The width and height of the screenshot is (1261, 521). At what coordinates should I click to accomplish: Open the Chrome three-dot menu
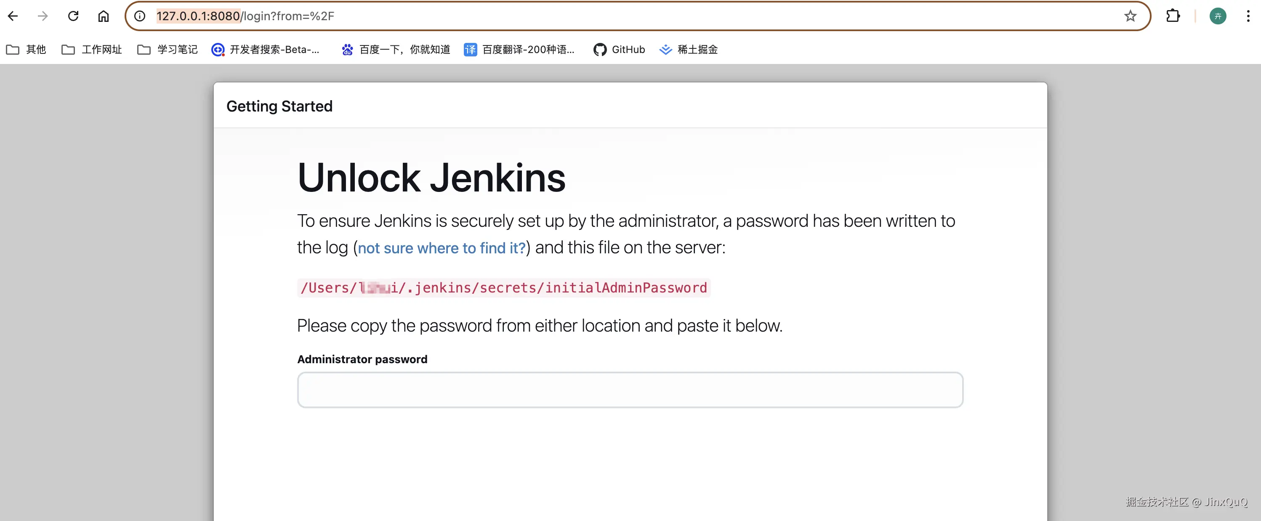1248,16
